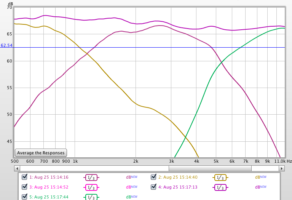This screenshot has height=200, width=292.
Task: Click right arrow of horizontal scrollbar
Action: (x=282, y=168)
